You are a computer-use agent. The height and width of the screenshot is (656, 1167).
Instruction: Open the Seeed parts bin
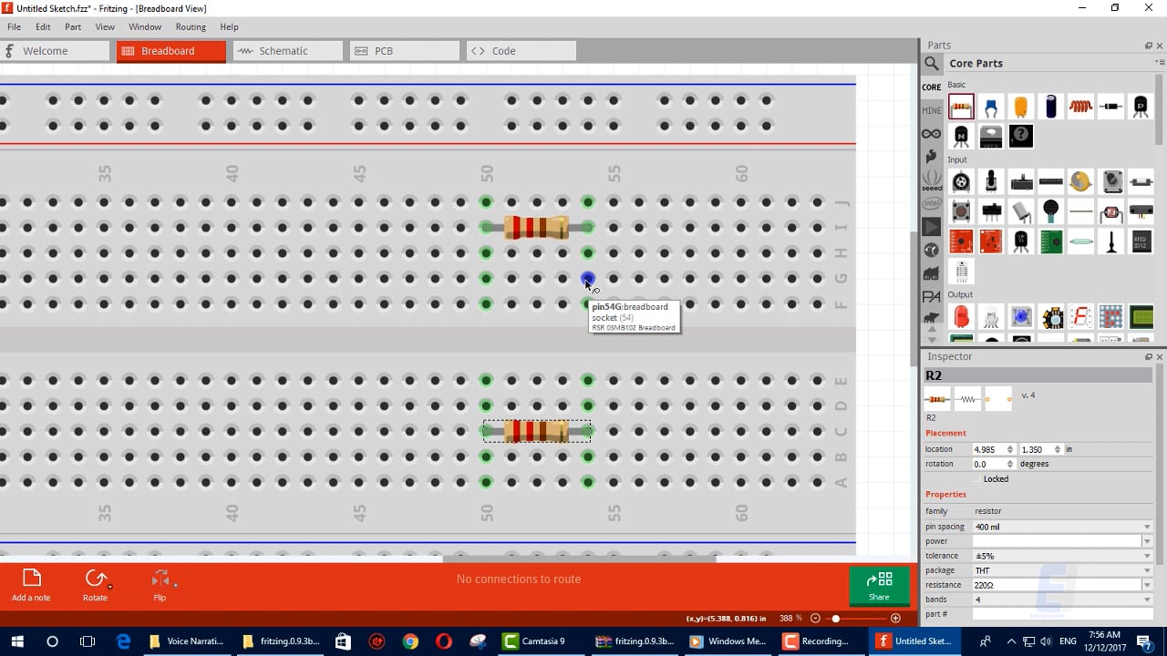coord(931,179)
